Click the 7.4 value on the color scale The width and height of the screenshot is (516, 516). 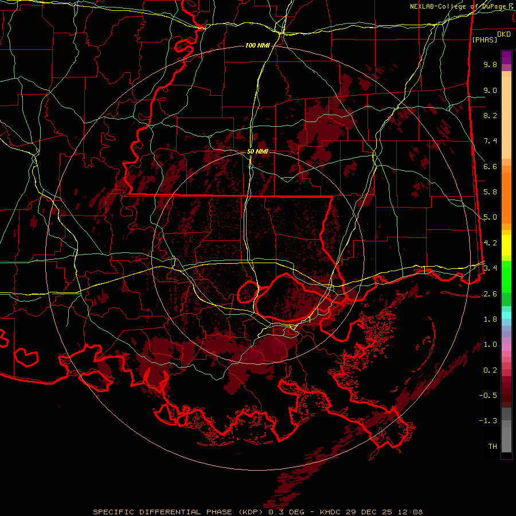pos(490,141)
